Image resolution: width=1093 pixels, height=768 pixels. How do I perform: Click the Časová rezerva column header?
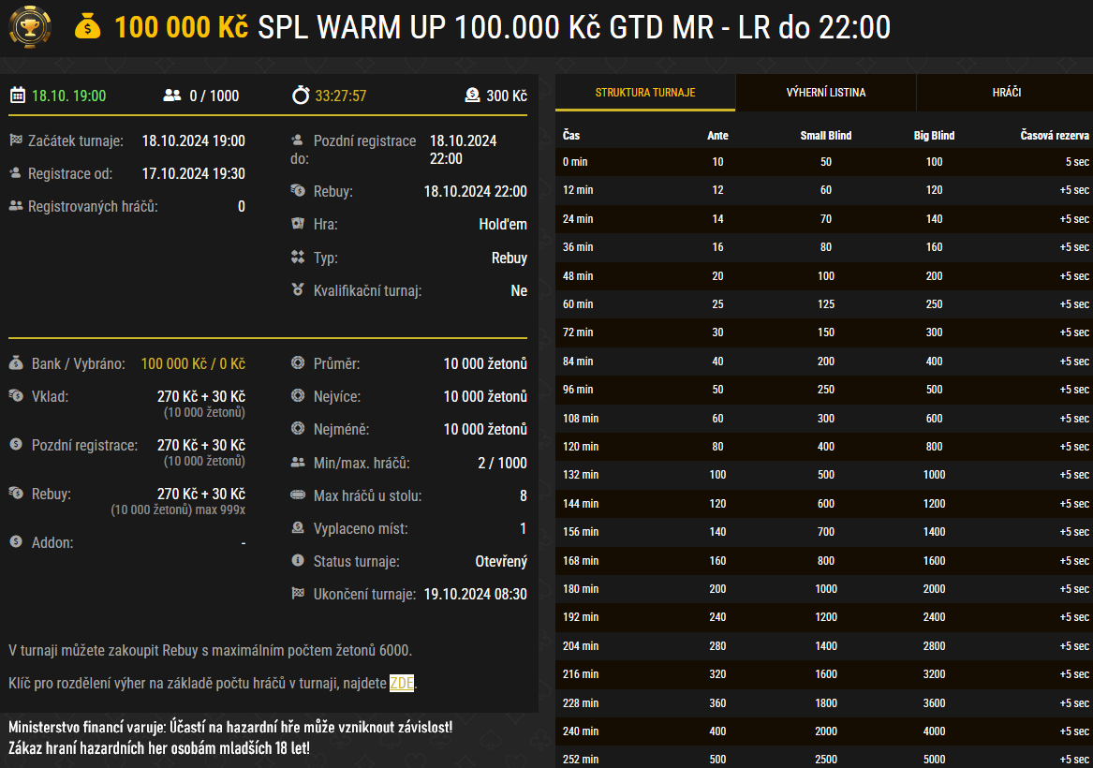point(1054,135)
